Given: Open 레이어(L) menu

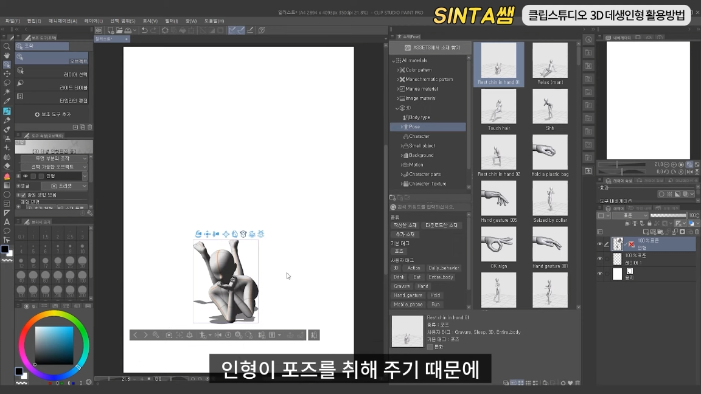Looking at the screenshot, I should tap(94, 21).
